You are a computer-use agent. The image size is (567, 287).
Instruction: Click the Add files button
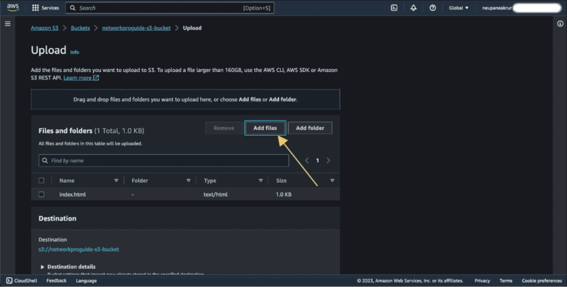click(x=265, y=128)
